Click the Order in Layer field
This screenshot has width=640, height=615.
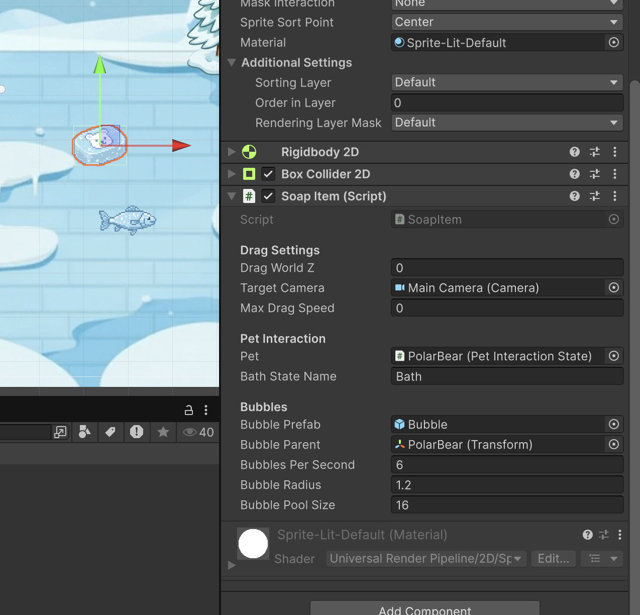click(507, 102)
